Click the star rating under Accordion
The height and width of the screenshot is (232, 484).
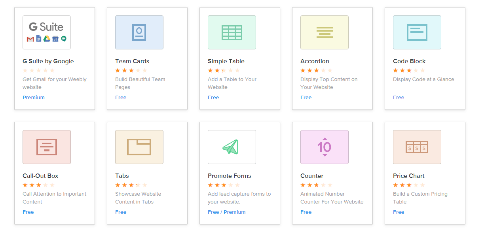pyautogui.click(x=316, y=70)
